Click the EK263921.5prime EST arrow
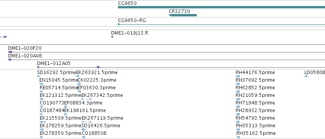The height and width of the screenshot is (139, 325). (x=78, y=76)
